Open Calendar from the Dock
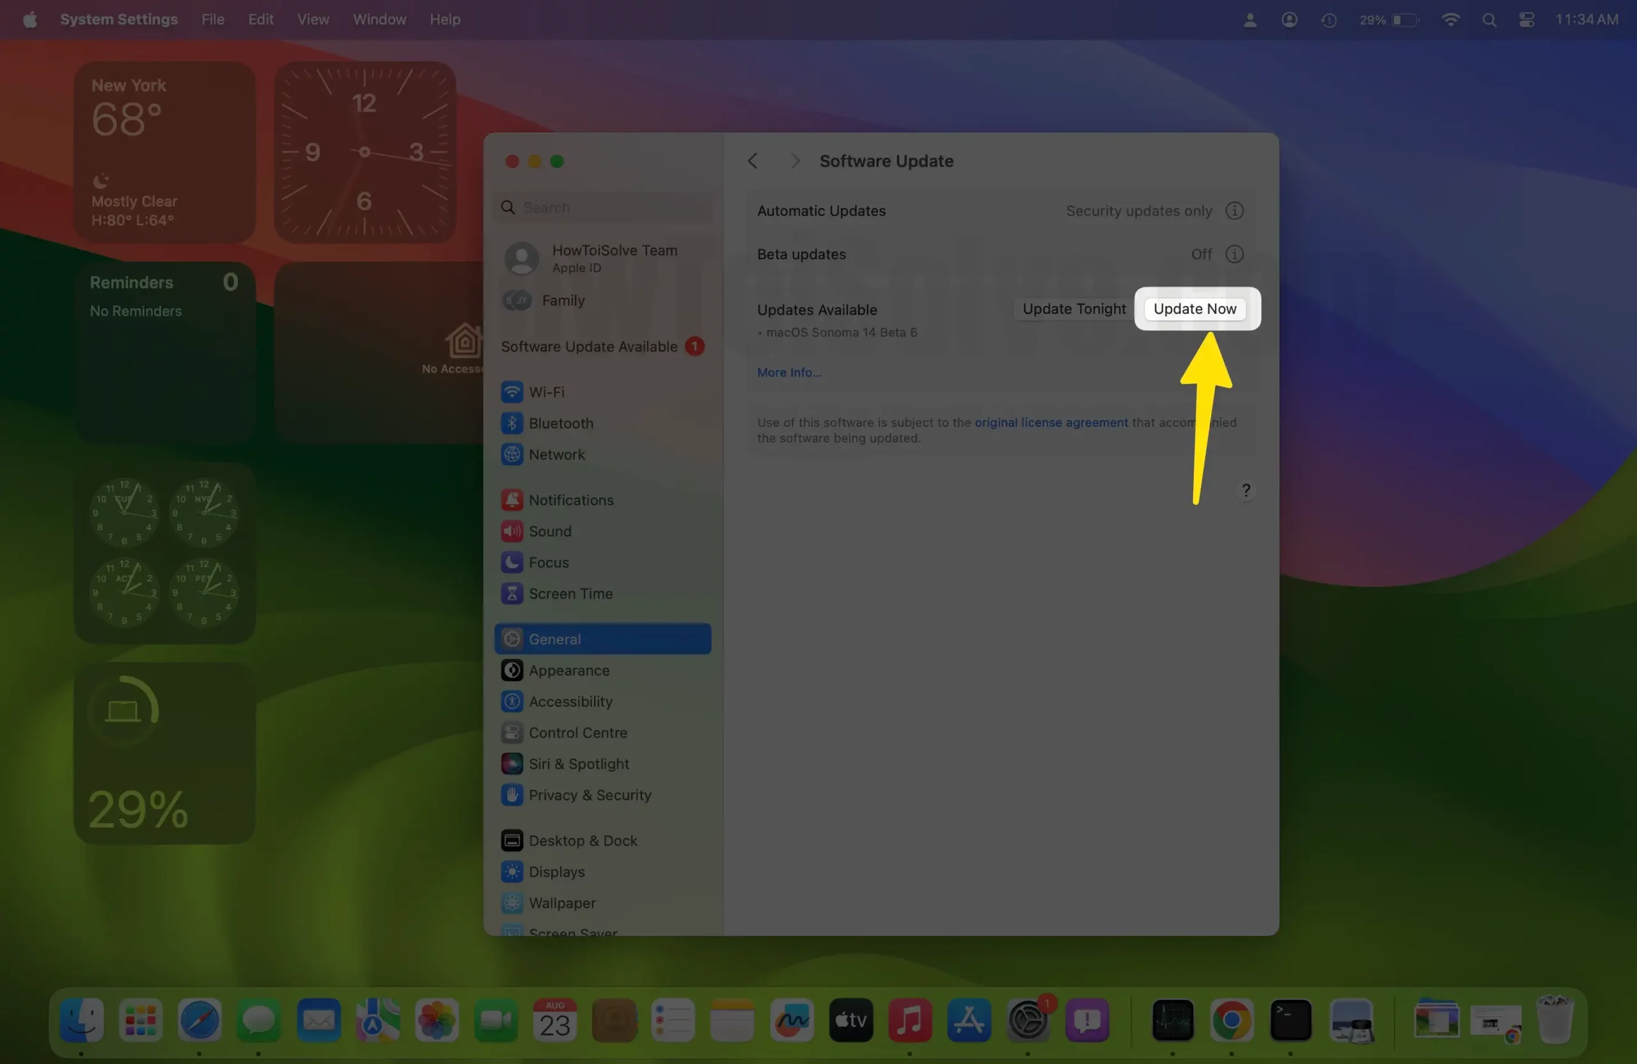1637x1064 pixels. click(x=554, y=1019)
